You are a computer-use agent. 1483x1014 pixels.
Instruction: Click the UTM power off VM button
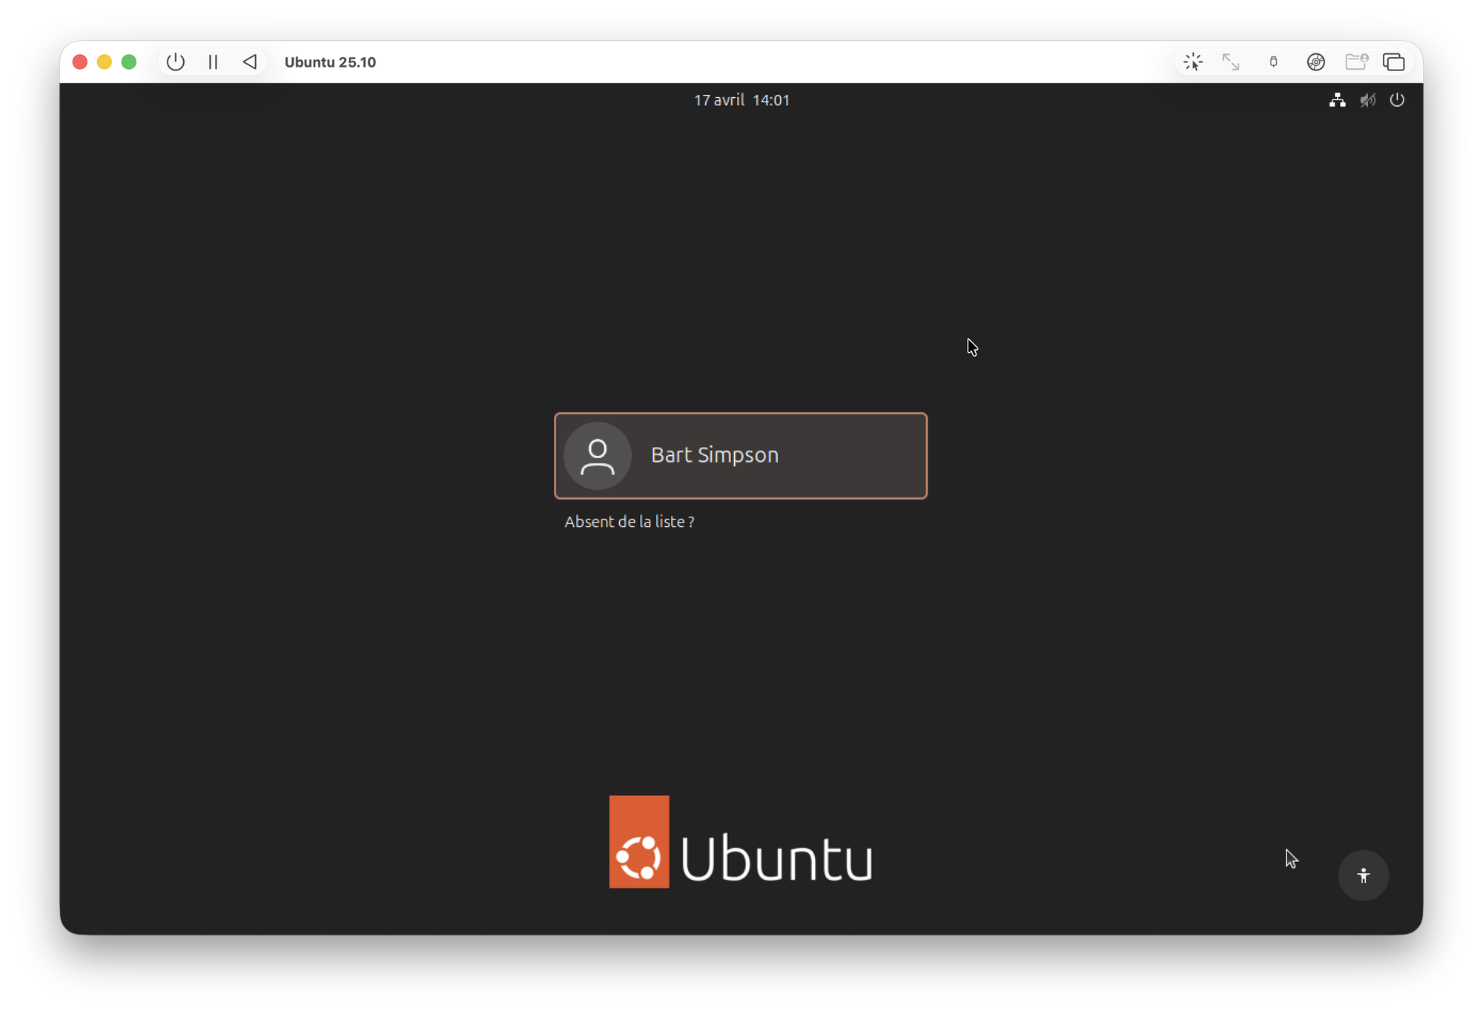pyautogui.click(x=176, y=62)
